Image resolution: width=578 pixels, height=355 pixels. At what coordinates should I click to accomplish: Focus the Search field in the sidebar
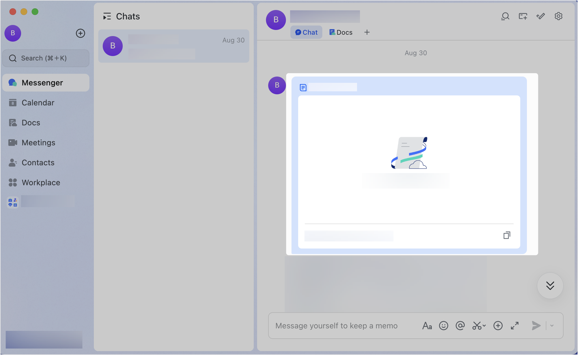click(x=46, y=58)
